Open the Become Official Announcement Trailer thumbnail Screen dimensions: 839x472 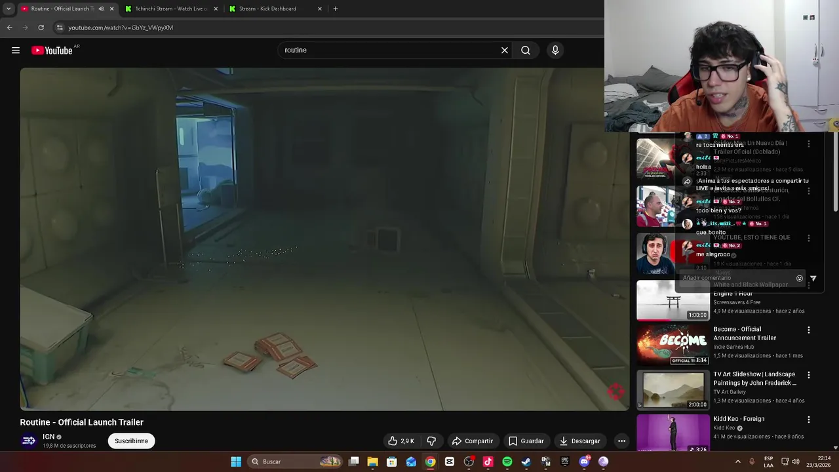pyautogui.click(x=673, y=345)
